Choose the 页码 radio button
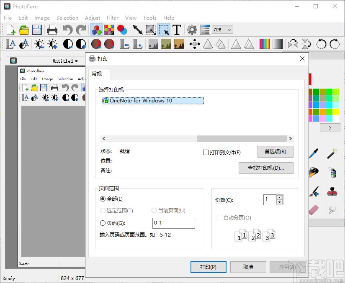 pos(103,223)
